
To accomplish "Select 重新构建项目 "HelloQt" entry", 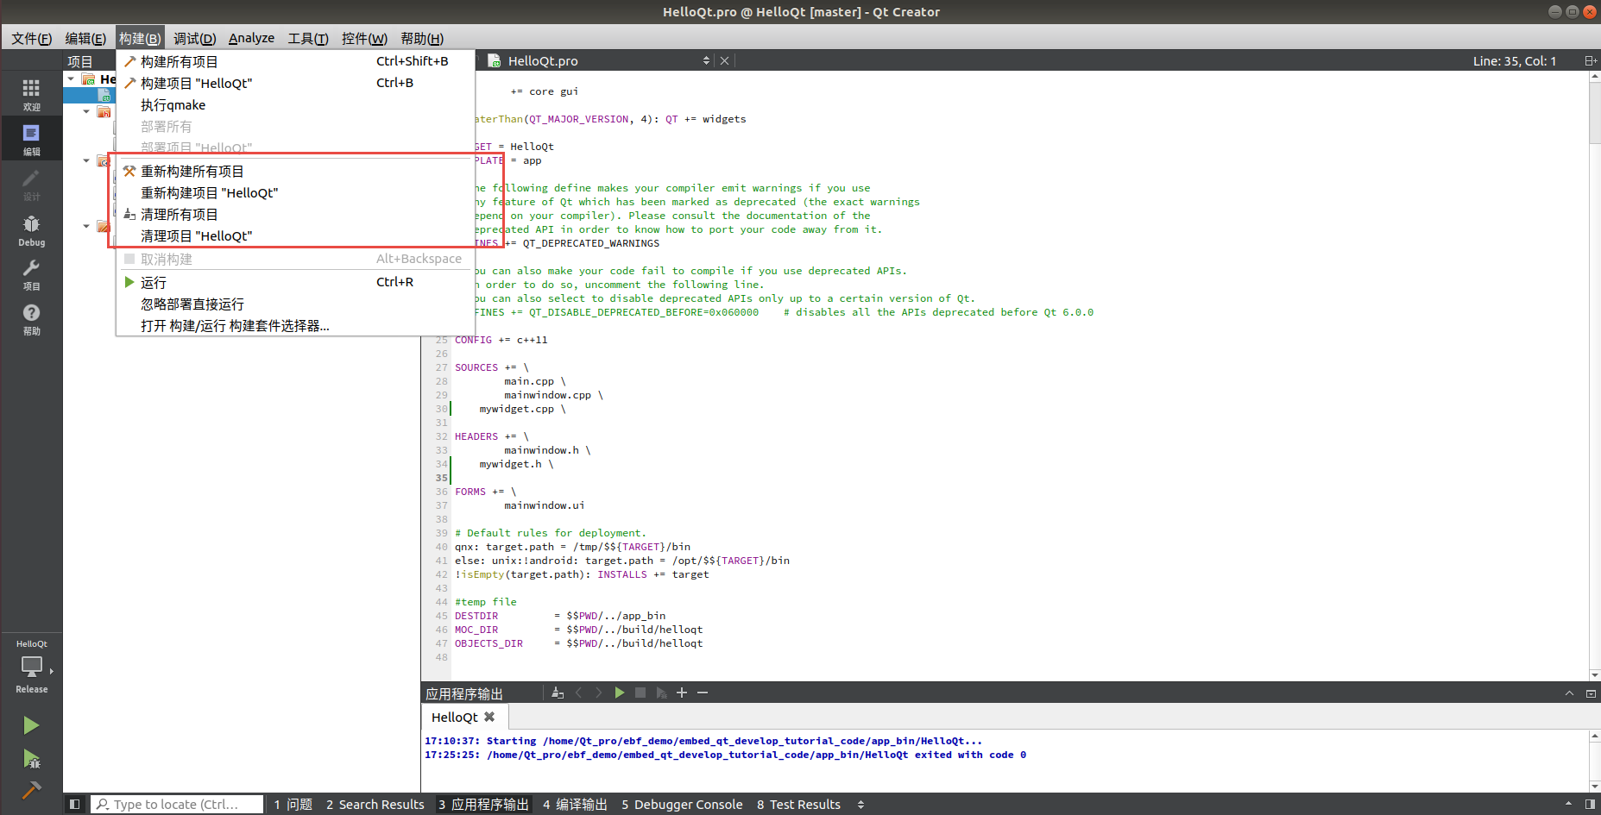I will 295,192.
